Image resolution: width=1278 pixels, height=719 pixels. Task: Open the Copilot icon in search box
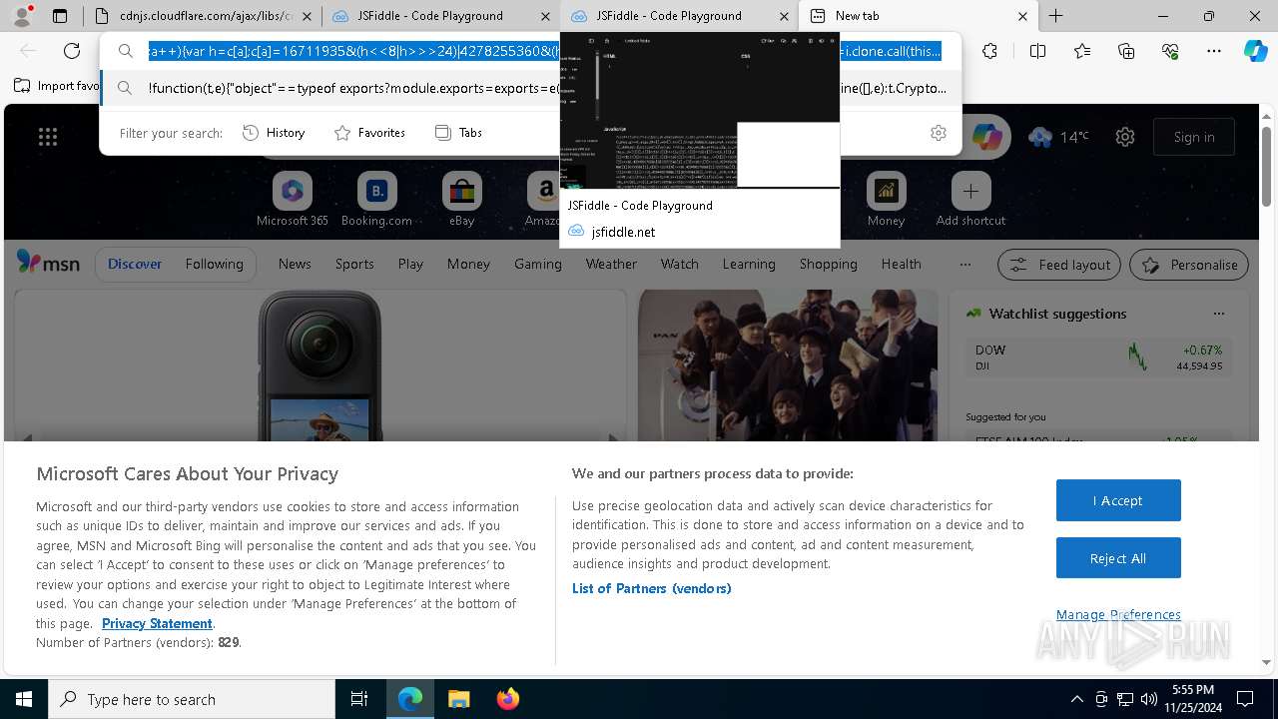[x=986, y=137]
